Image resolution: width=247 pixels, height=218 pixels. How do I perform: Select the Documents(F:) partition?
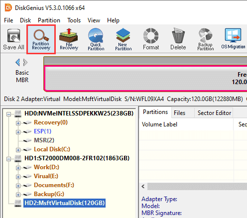click(54, 185)
